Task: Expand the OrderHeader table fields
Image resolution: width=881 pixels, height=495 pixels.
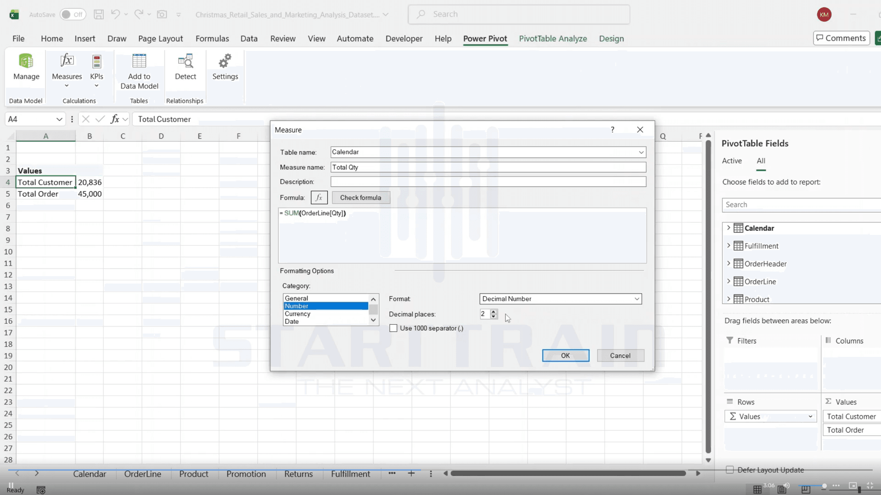Action: [729, 264]
